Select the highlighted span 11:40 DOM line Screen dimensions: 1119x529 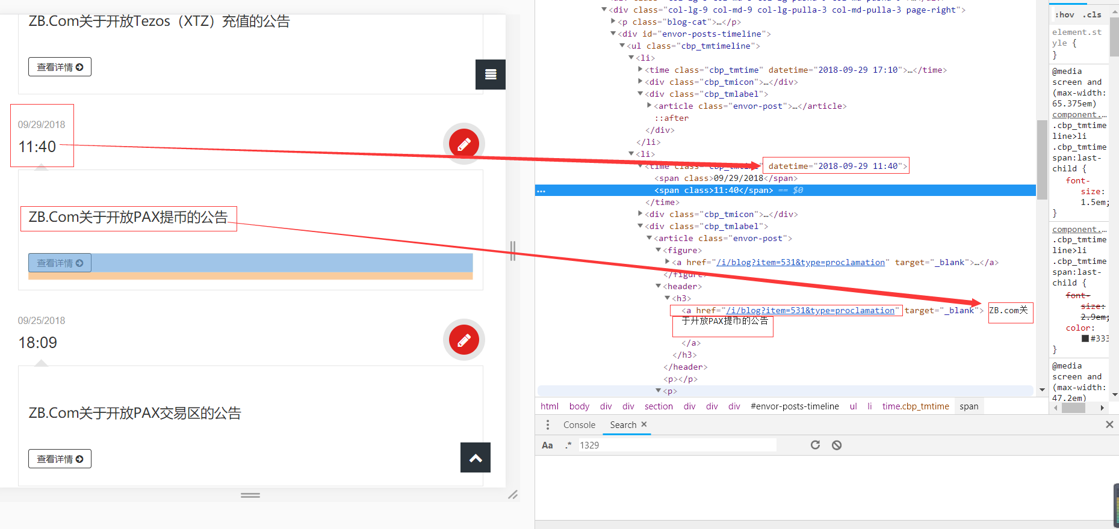786,191
